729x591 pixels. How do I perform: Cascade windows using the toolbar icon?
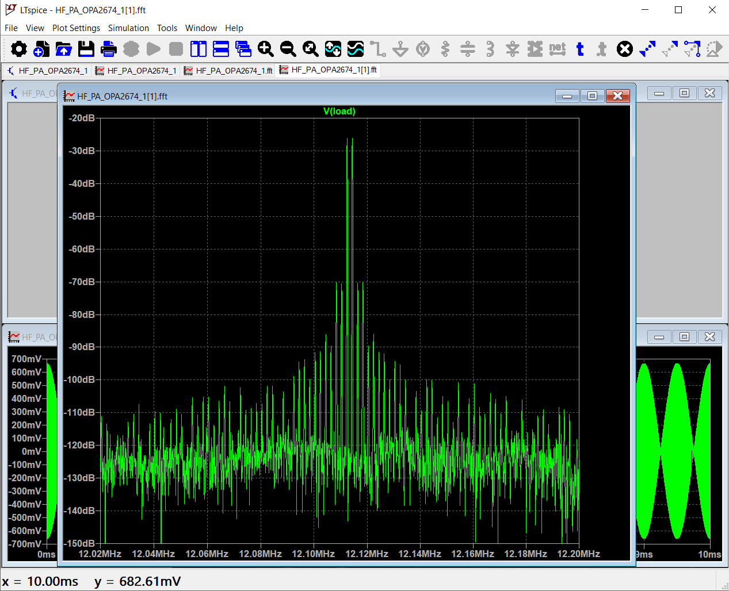pos(243,49)
